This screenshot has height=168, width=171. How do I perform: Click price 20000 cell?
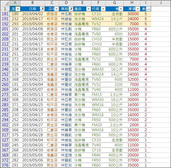[132, 155]
